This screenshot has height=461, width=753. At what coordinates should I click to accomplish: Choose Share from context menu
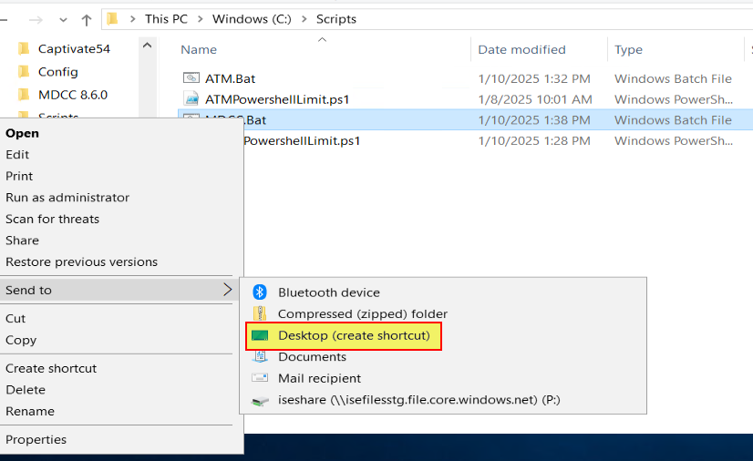[x=22, y=241]
